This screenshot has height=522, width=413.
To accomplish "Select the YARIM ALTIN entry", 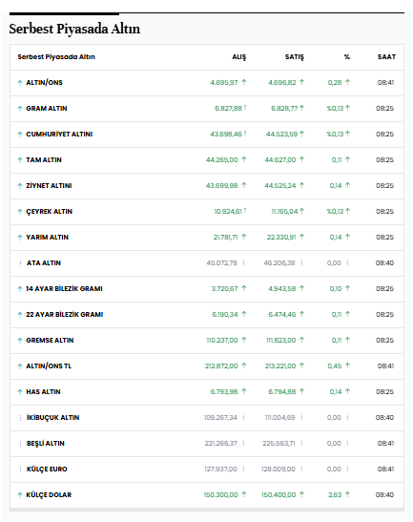I will [48, 238].
